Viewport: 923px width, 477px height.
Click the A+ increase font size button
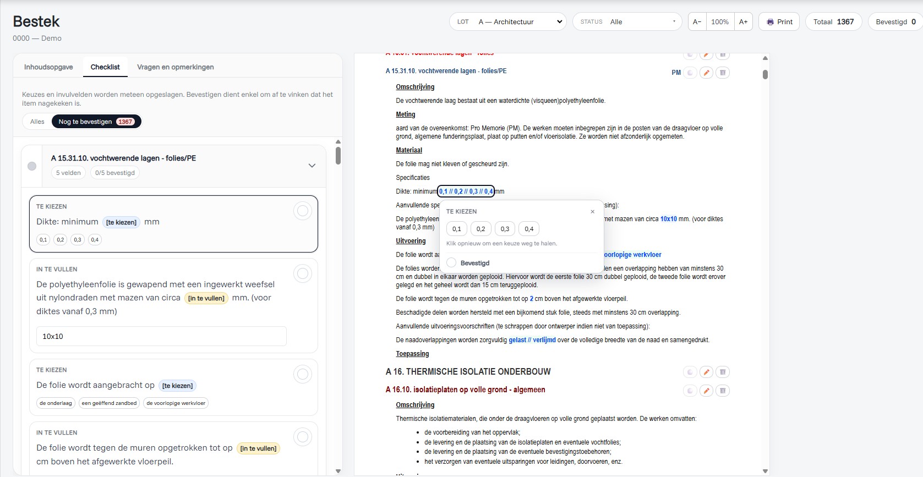(x=743, y=22)
